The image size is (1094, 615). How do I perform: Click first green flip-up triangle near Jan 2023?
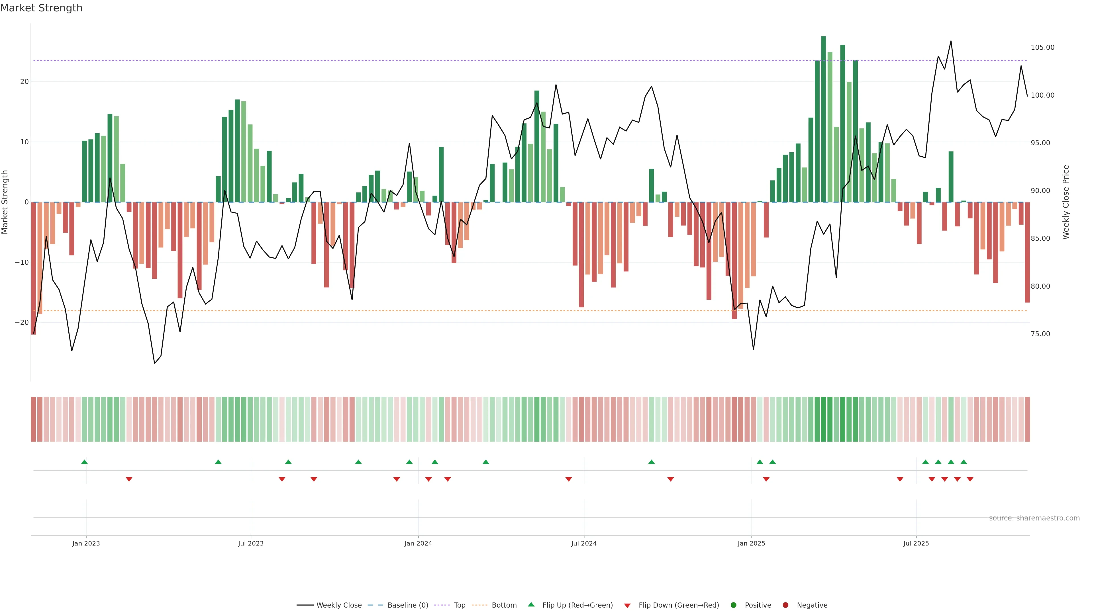(85, 462)
